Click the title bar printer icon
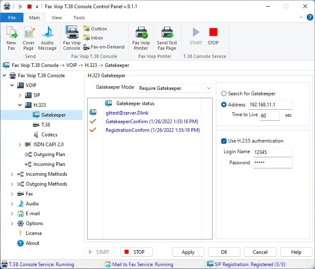 point(7,6)
